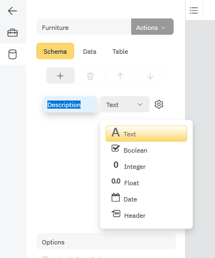The height and width of the screenshot is (258, 215).
Task: Open the Text field type dropdown
Action: tap(125, 104)
